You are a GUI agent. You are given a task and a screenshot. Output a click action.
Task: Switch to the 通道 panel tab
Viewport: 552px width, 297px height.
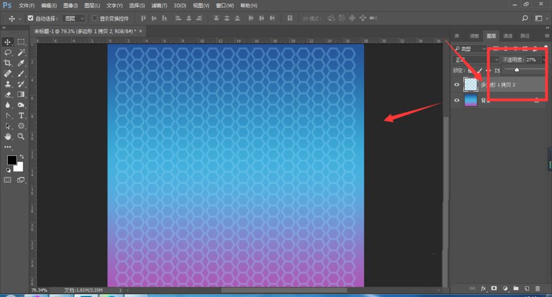tap(508, 36)
